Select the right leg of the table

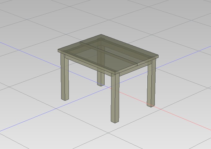(x=151, y=84)
